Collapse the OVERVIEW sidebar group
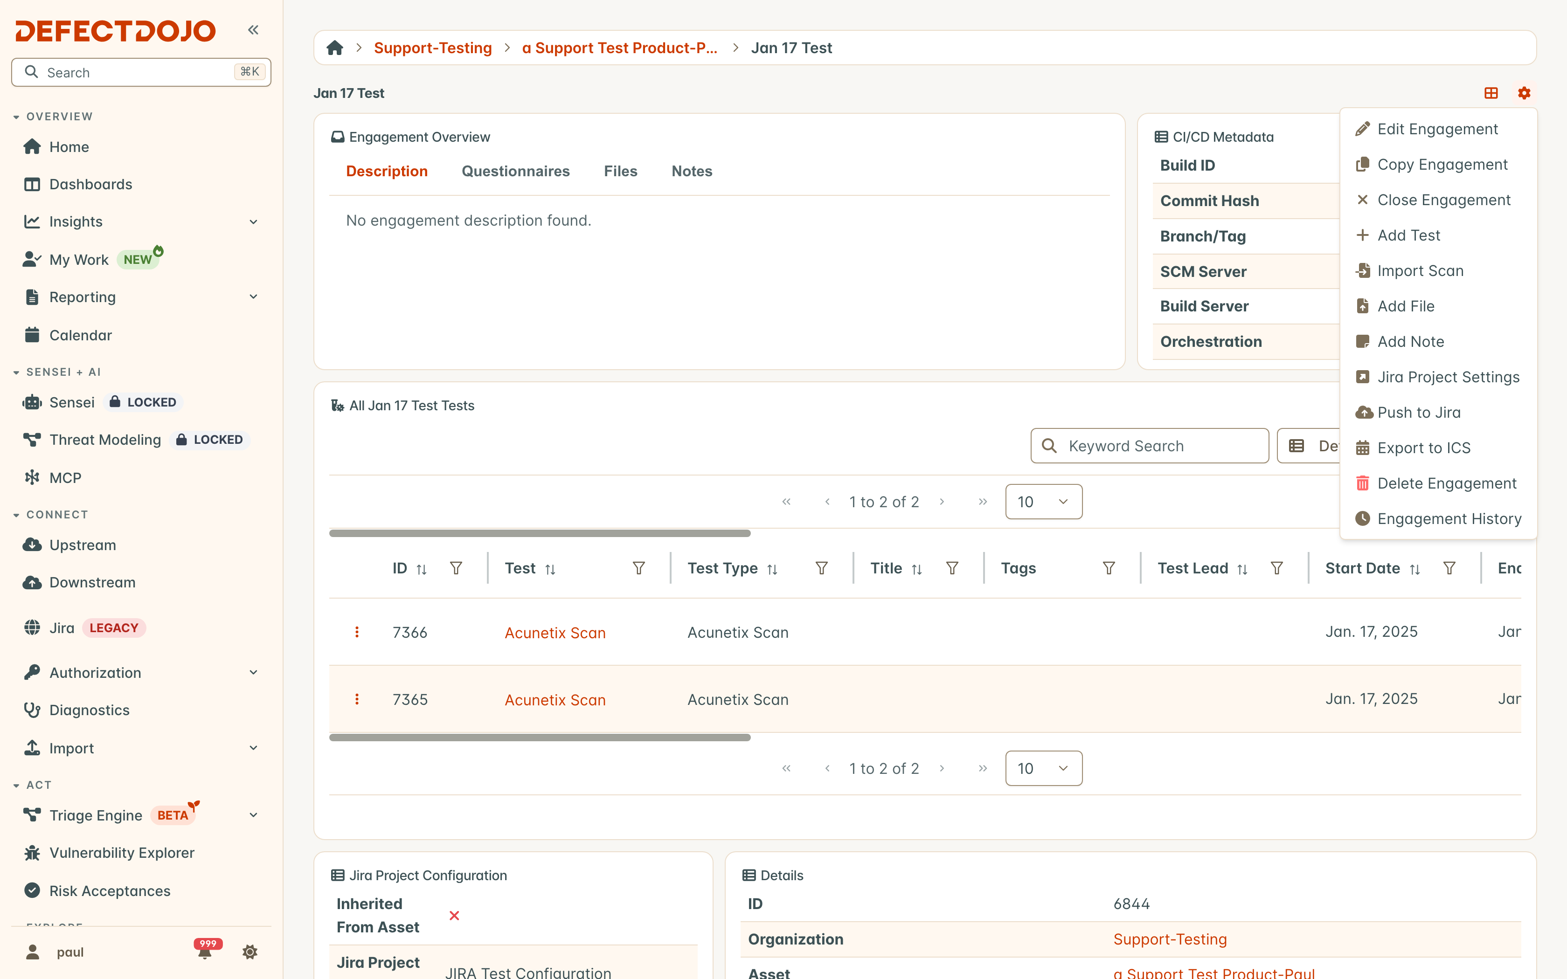1567x979 pixels. [x=53, y=117]
